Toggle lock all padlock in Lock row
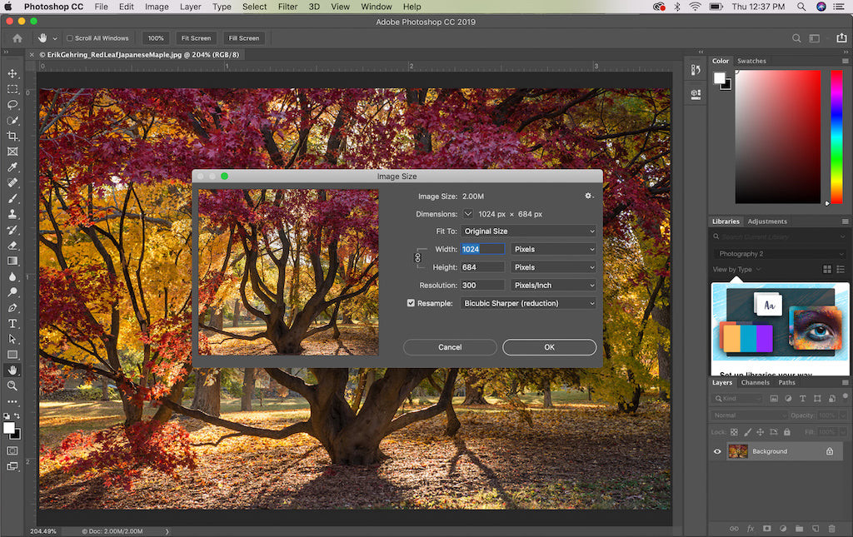 click(786, 432)
